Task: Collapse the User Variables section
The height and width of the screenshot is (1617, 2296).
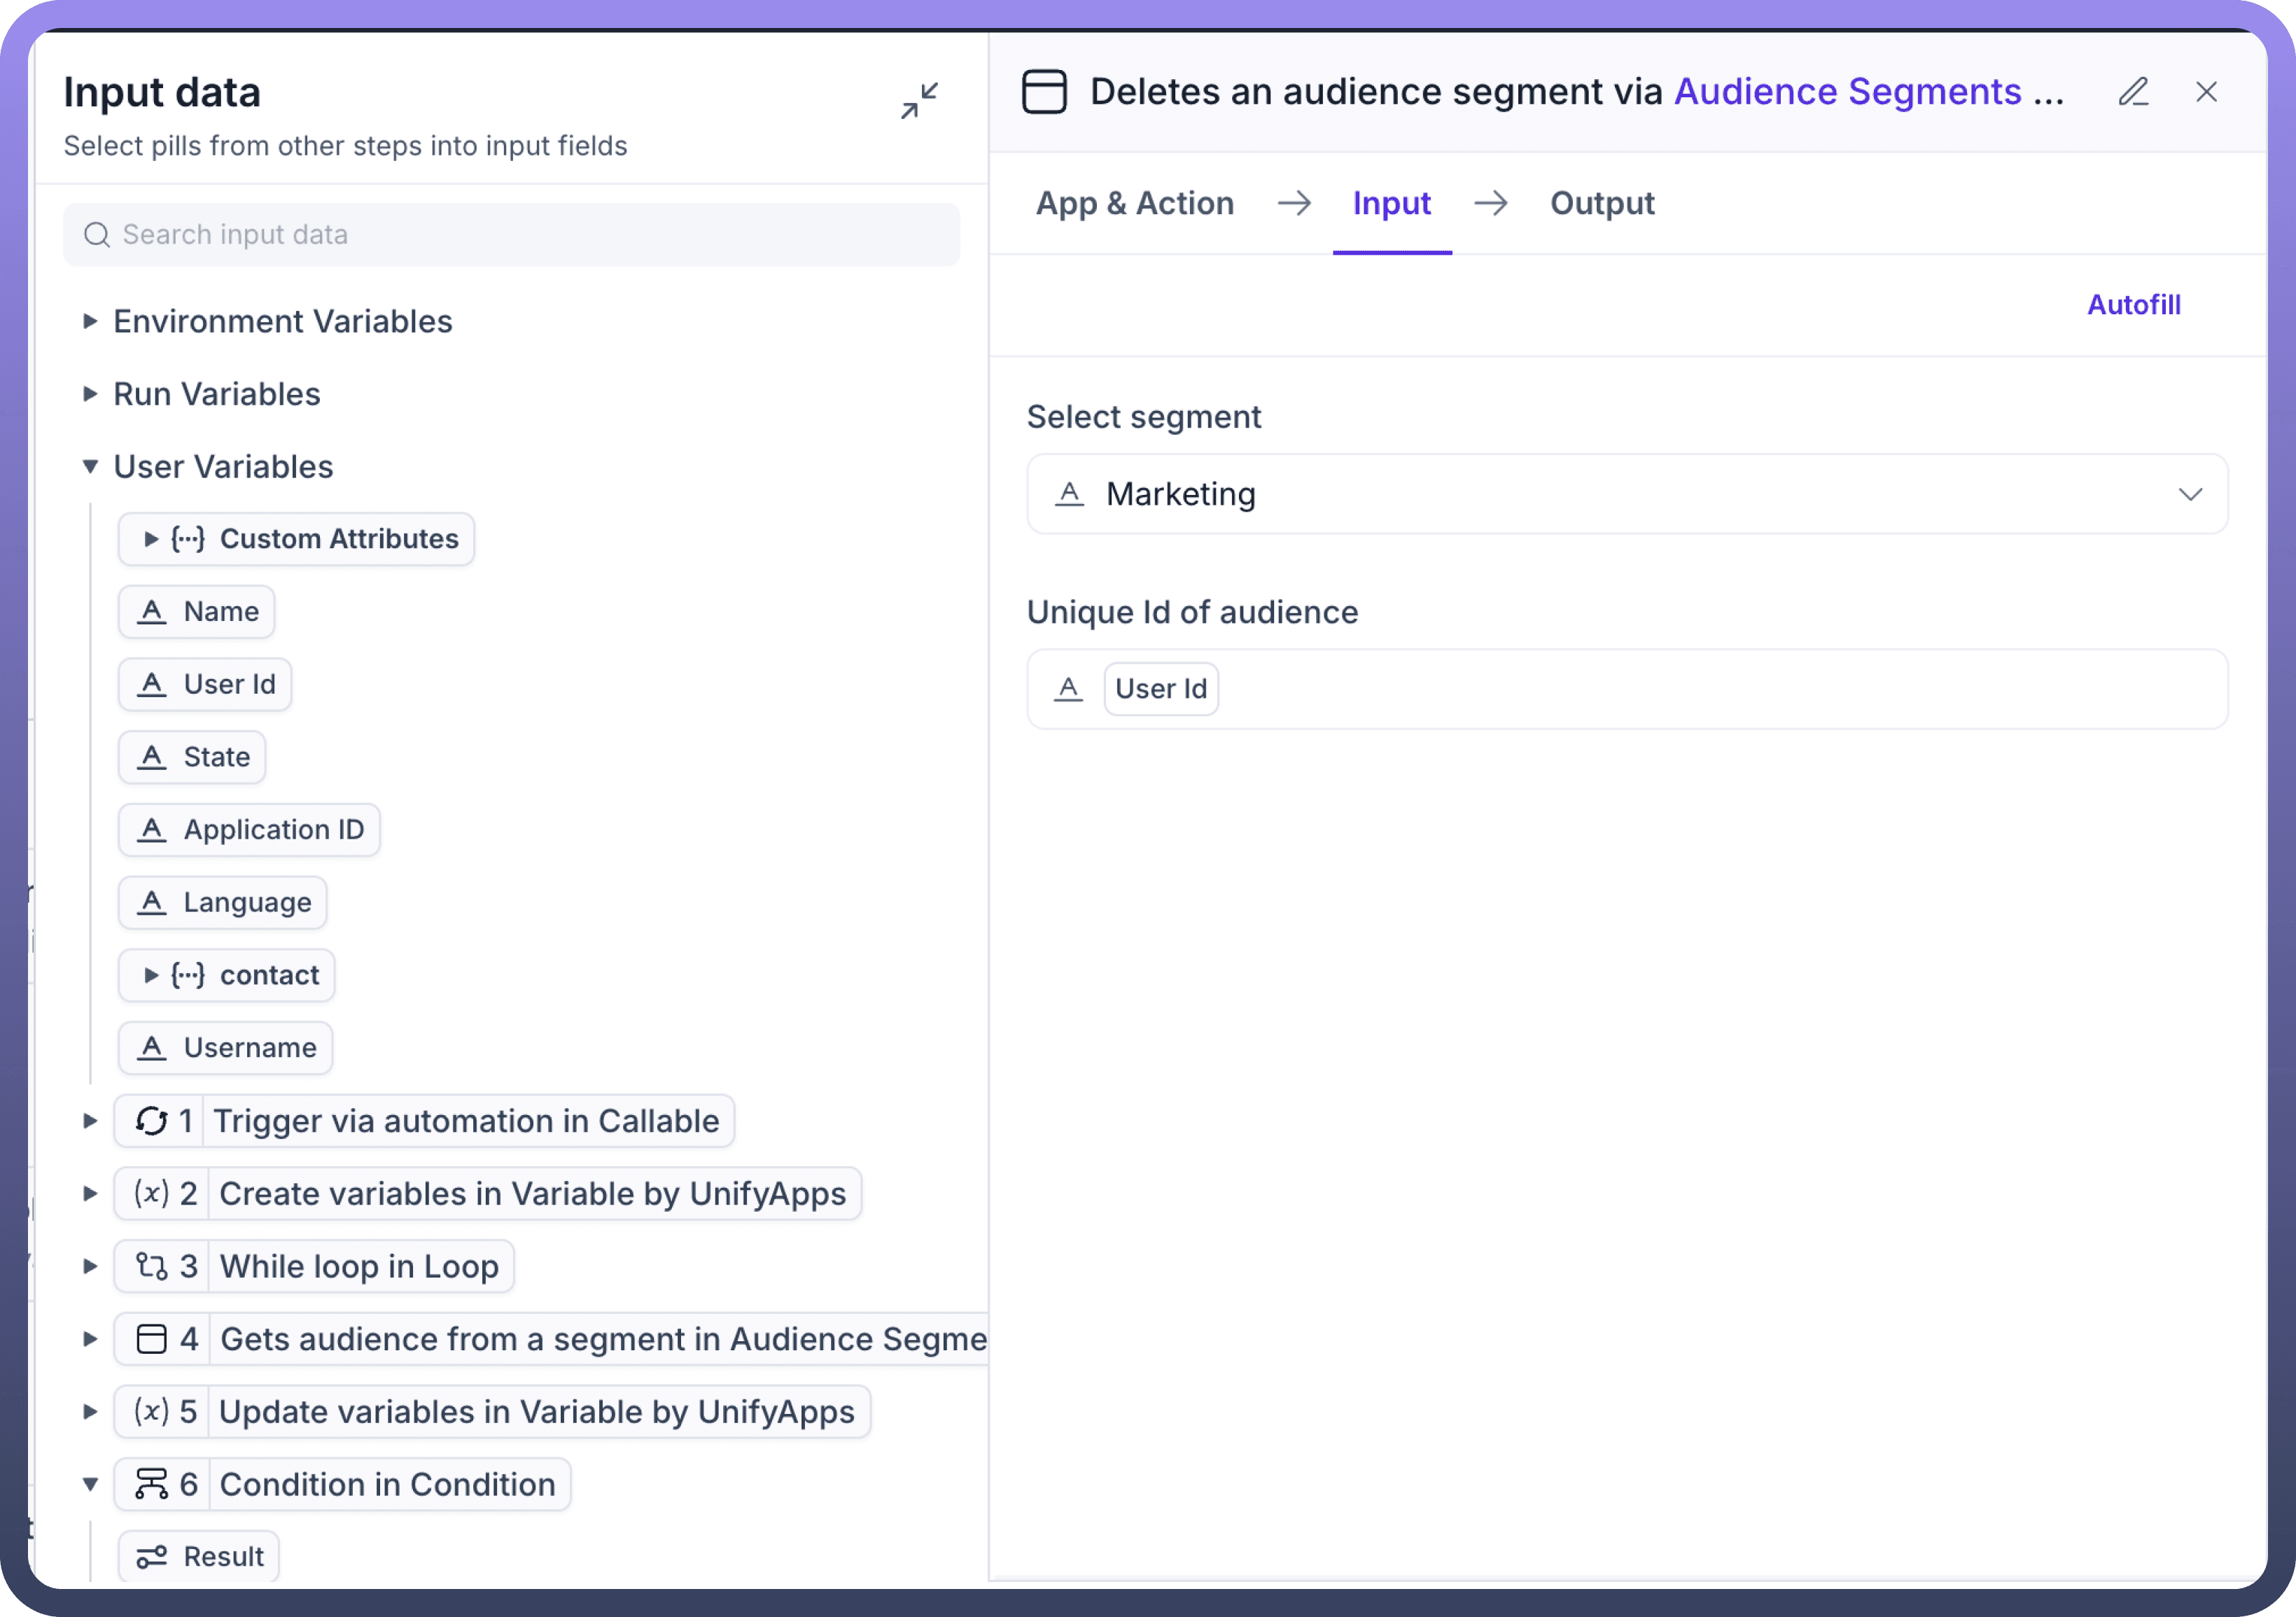Action: (90, 467)
